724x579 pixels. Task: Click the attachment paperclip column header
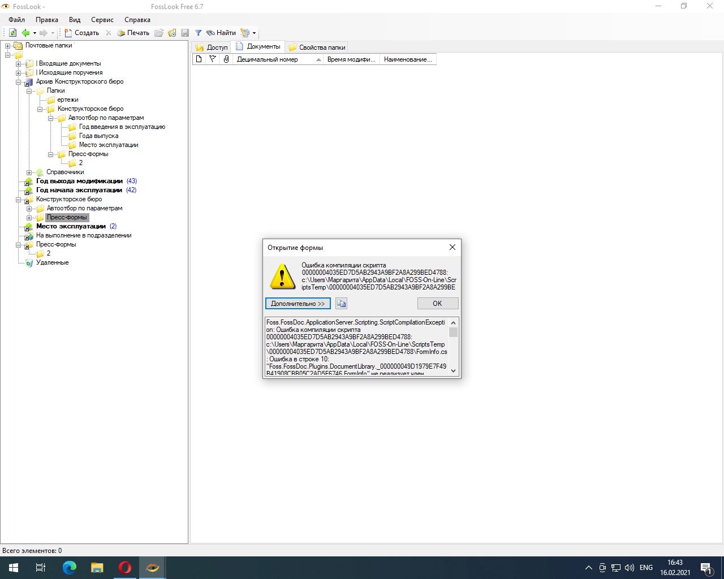pyautogui.click(x=226, y=59)
